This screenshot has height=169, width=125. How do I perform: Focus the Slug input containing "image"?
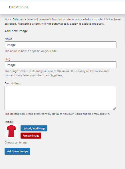[x=61, y=65]
